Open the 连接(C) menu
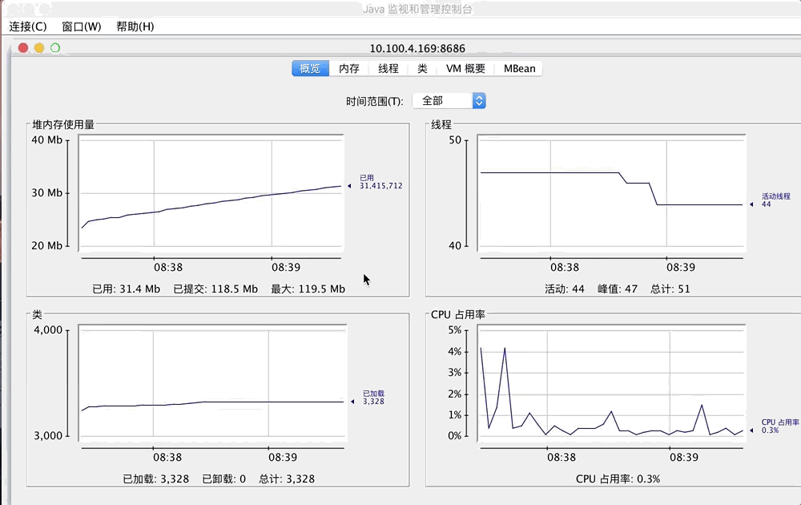This screenshot has width=801, height=505. 28,26
